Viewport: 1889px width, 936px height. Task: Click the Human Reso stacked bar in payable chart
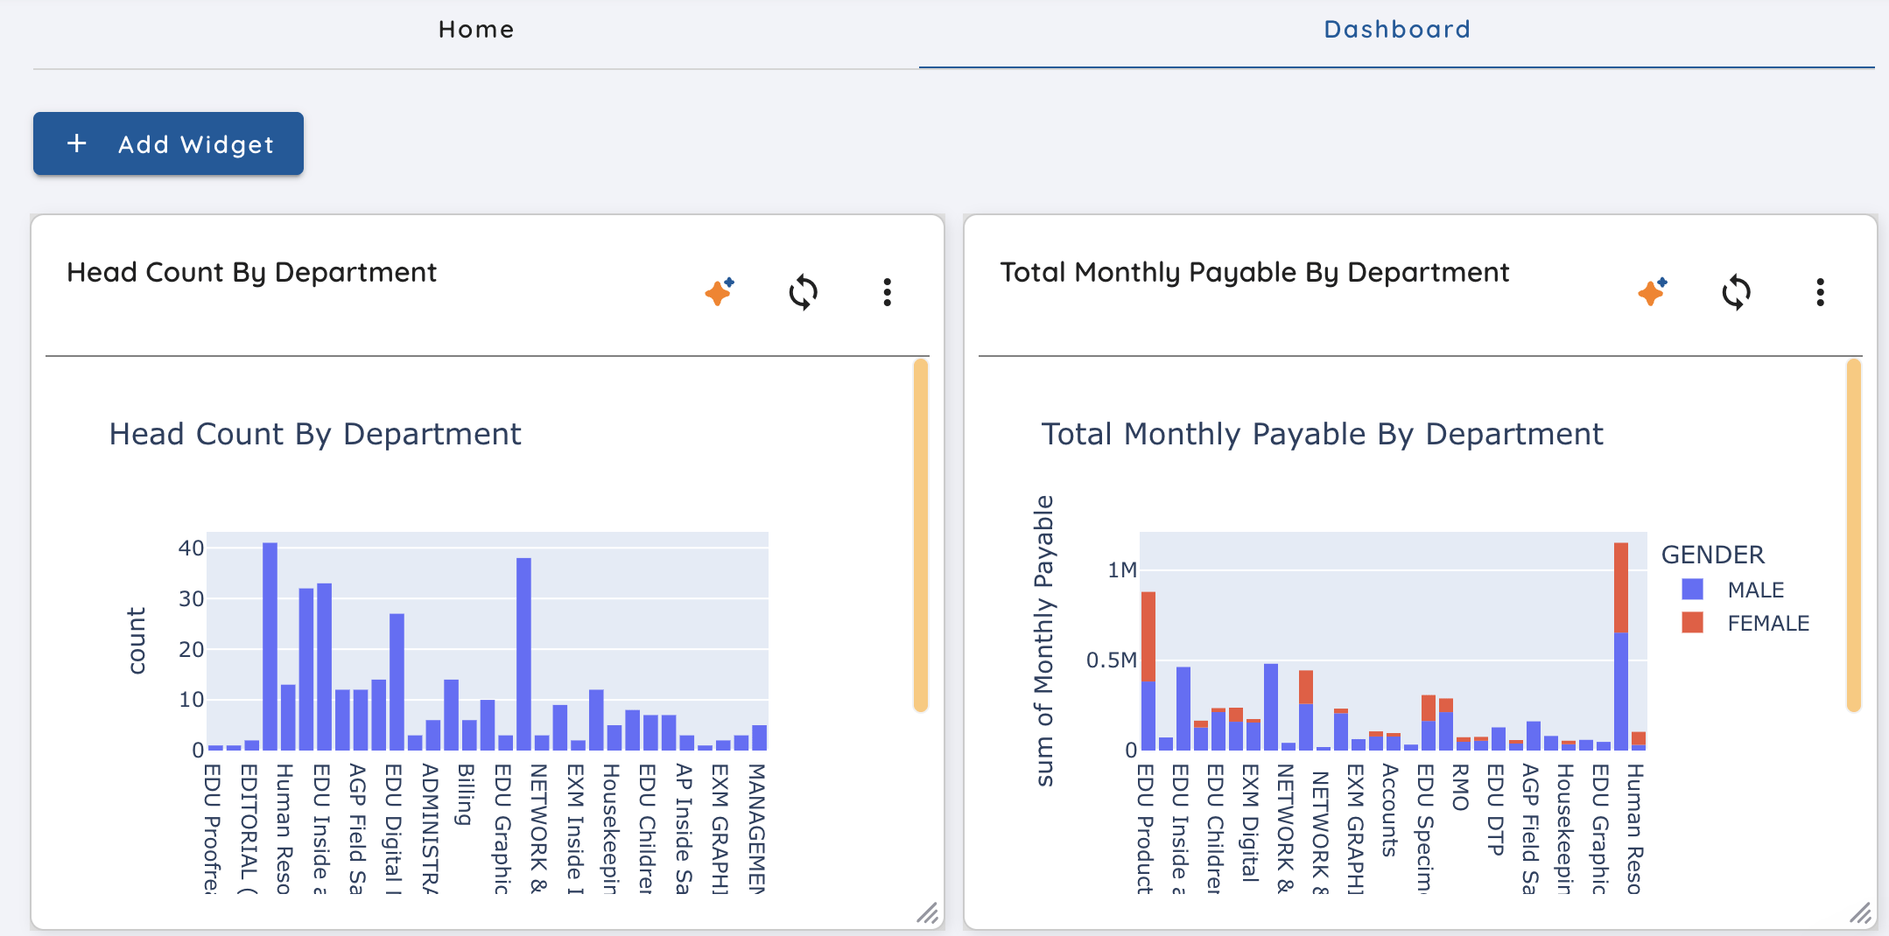click(x=1621, y=647)
